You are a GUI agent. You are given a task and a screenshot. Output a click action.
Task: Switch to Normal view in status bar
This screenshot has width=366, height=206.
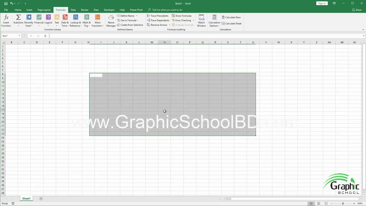(x=311, y=203)
